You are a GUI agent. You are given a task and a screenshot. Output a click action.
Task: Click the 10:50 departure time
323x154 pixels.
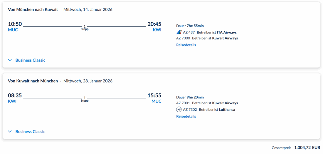[15, 24]
